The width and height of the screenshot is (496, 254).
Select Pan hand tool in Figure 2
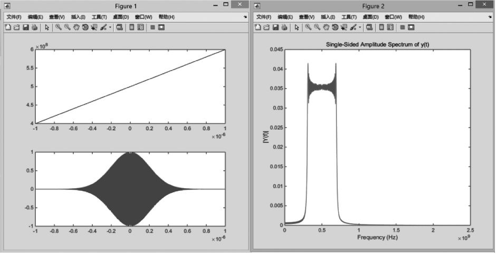[x=326, y=27]
